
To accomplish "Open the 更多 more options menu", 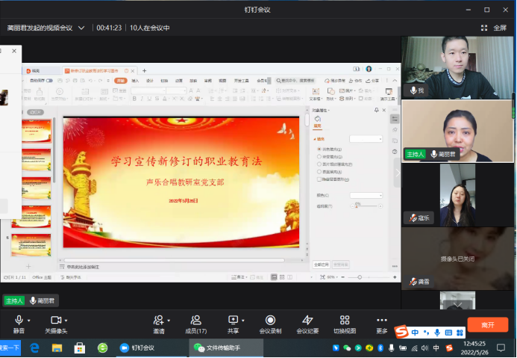I will (382, 321).
